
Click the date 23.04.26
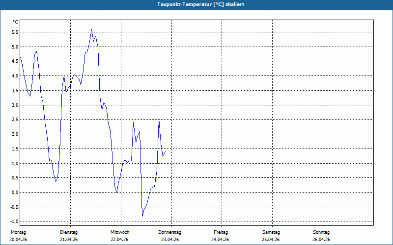click(x=170, y=240)
